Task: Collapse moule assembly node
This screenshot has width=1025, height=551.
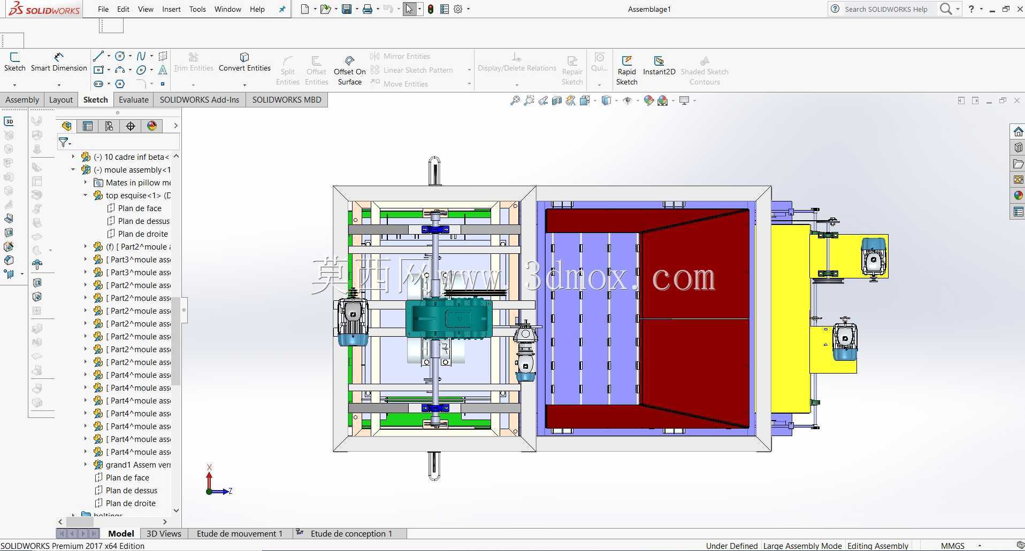Action: tap(73, 169)
